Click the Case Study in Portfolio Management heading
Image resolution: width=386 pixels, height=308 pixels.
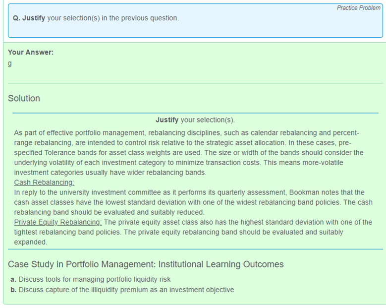pyautogui.click(x=146, y=264)
